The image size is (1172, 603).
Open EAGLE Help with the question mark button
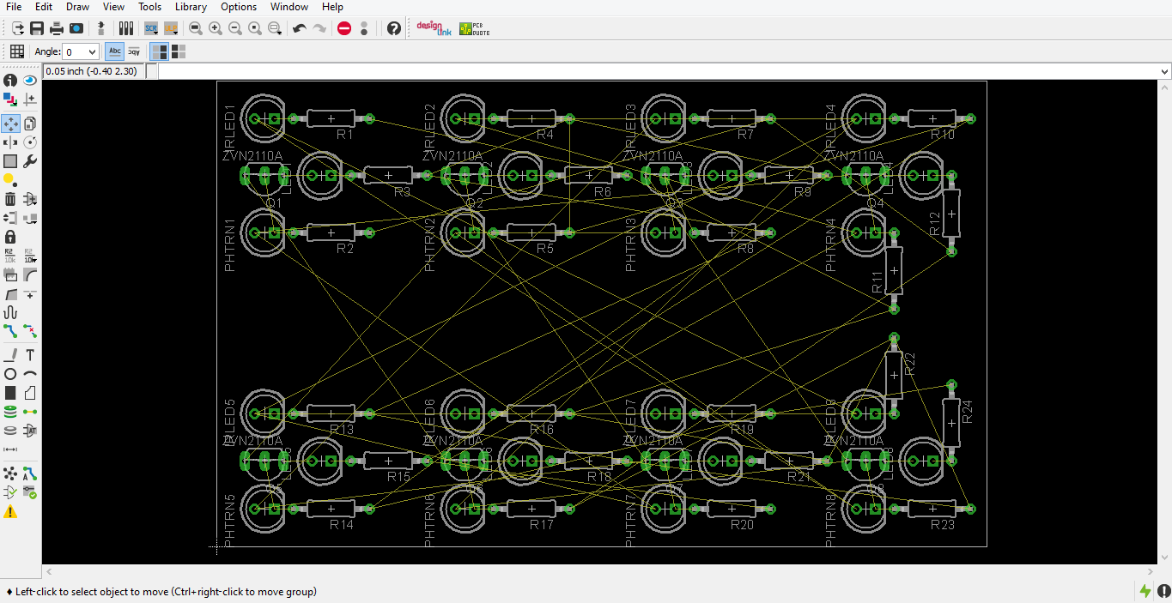coord(393,27)
